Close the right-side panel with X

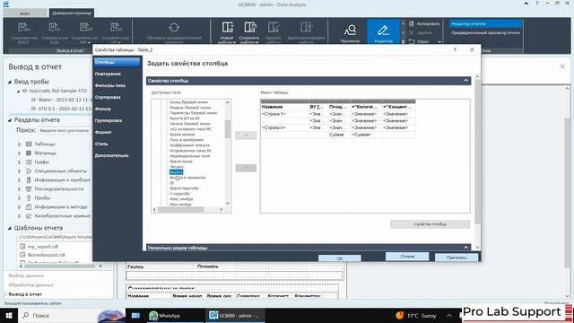point(562,66)
